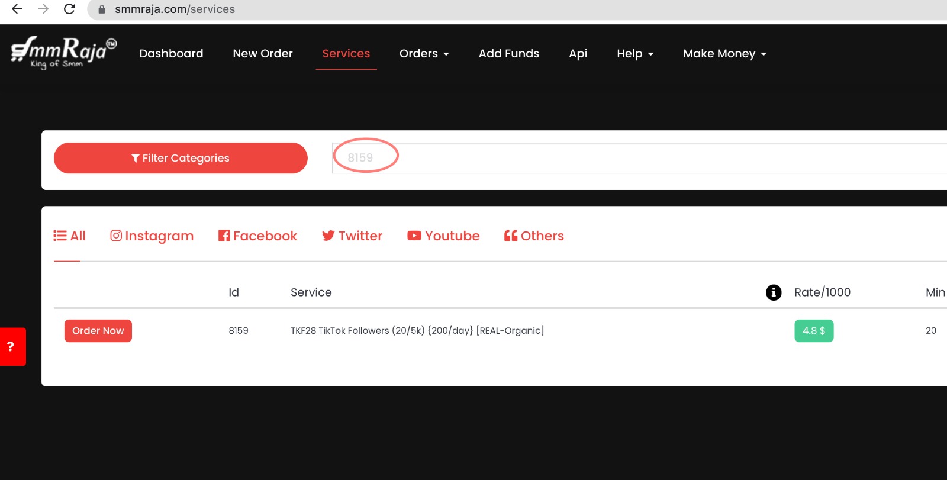Click the Id column header
This screenshot has width=947, height=480.
[234, 292]
